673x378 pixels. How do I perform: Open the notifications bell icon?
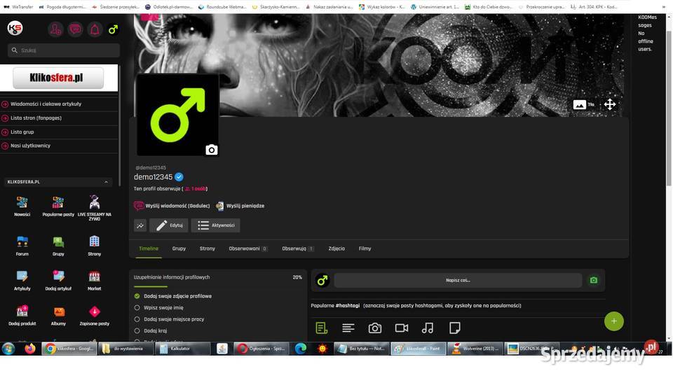95,29
